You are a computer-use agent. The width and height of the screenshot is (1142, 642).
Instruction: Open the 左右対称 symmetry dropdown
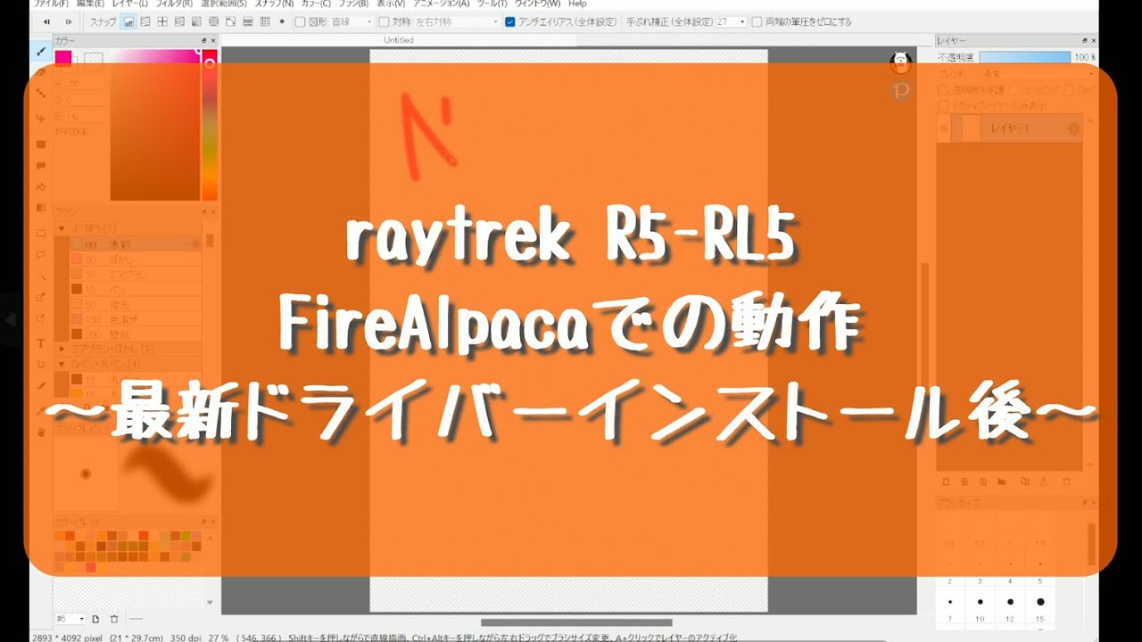(457, 21)
